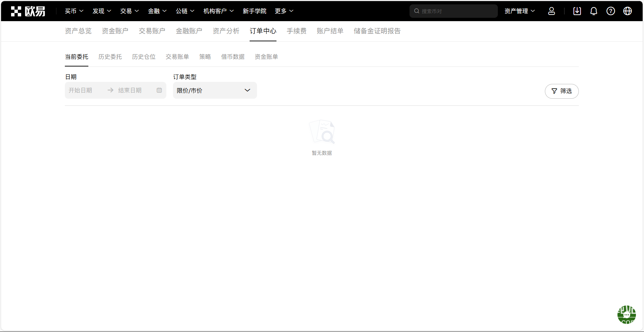Click the download app icon

tap(577, 11)
